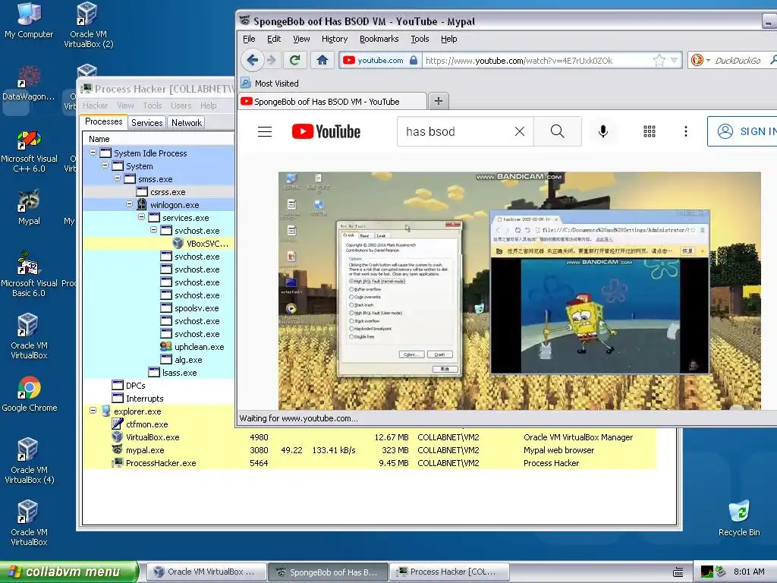The height and width of the screenshot is (583, 777).
Task: Go back in Mypal browser
Action: [x=252, y=61]
